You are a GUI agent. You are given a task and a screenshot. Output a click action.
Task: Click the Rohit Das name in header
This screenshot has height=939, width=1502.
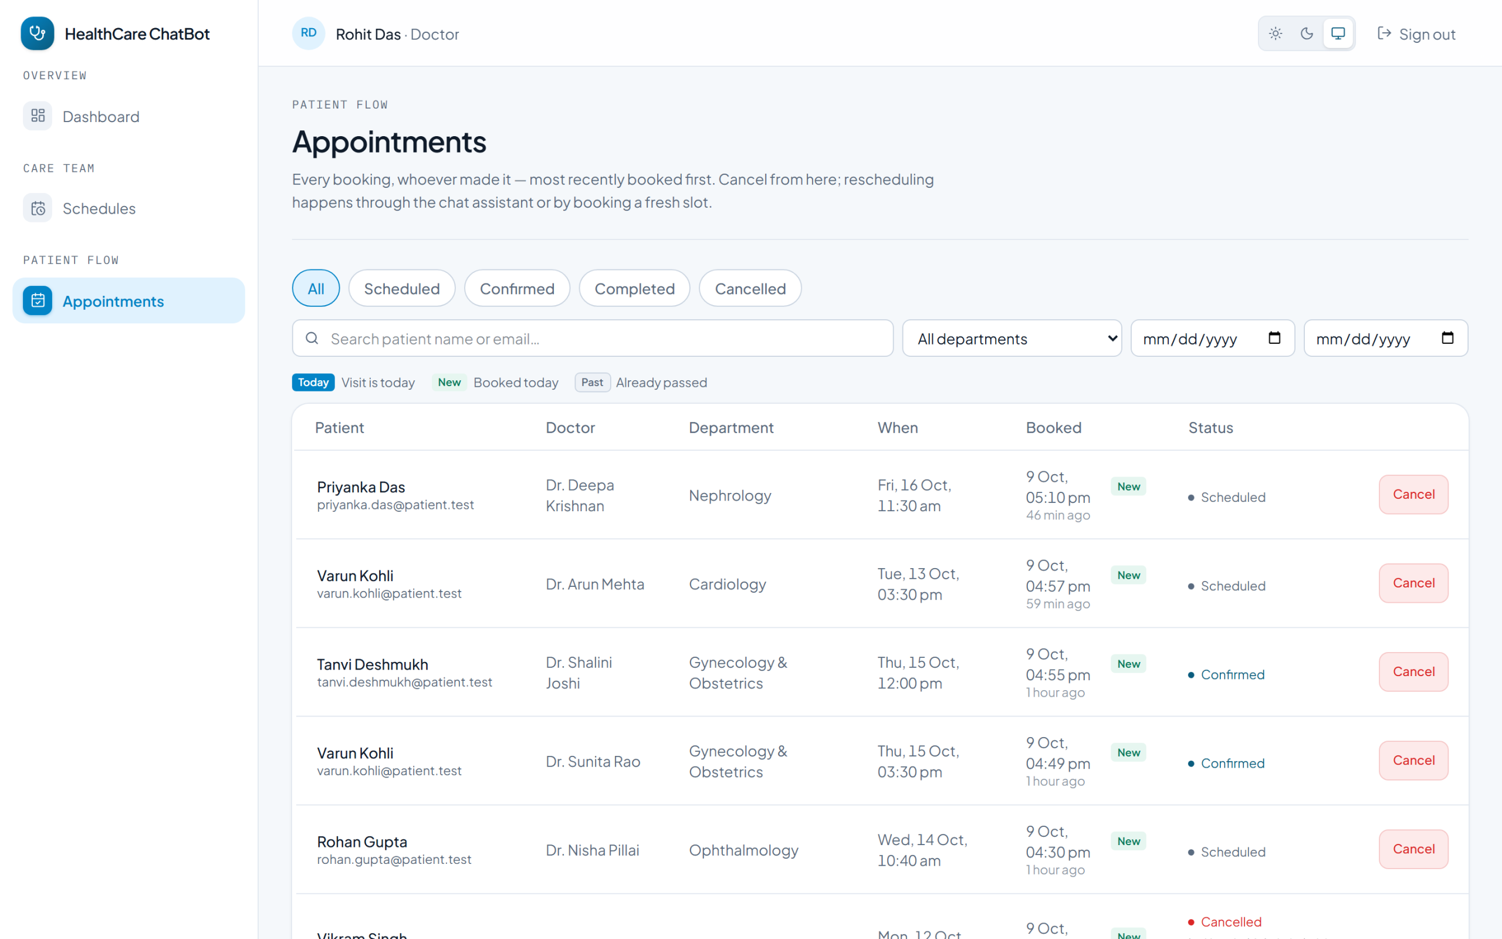coord(368,34)
